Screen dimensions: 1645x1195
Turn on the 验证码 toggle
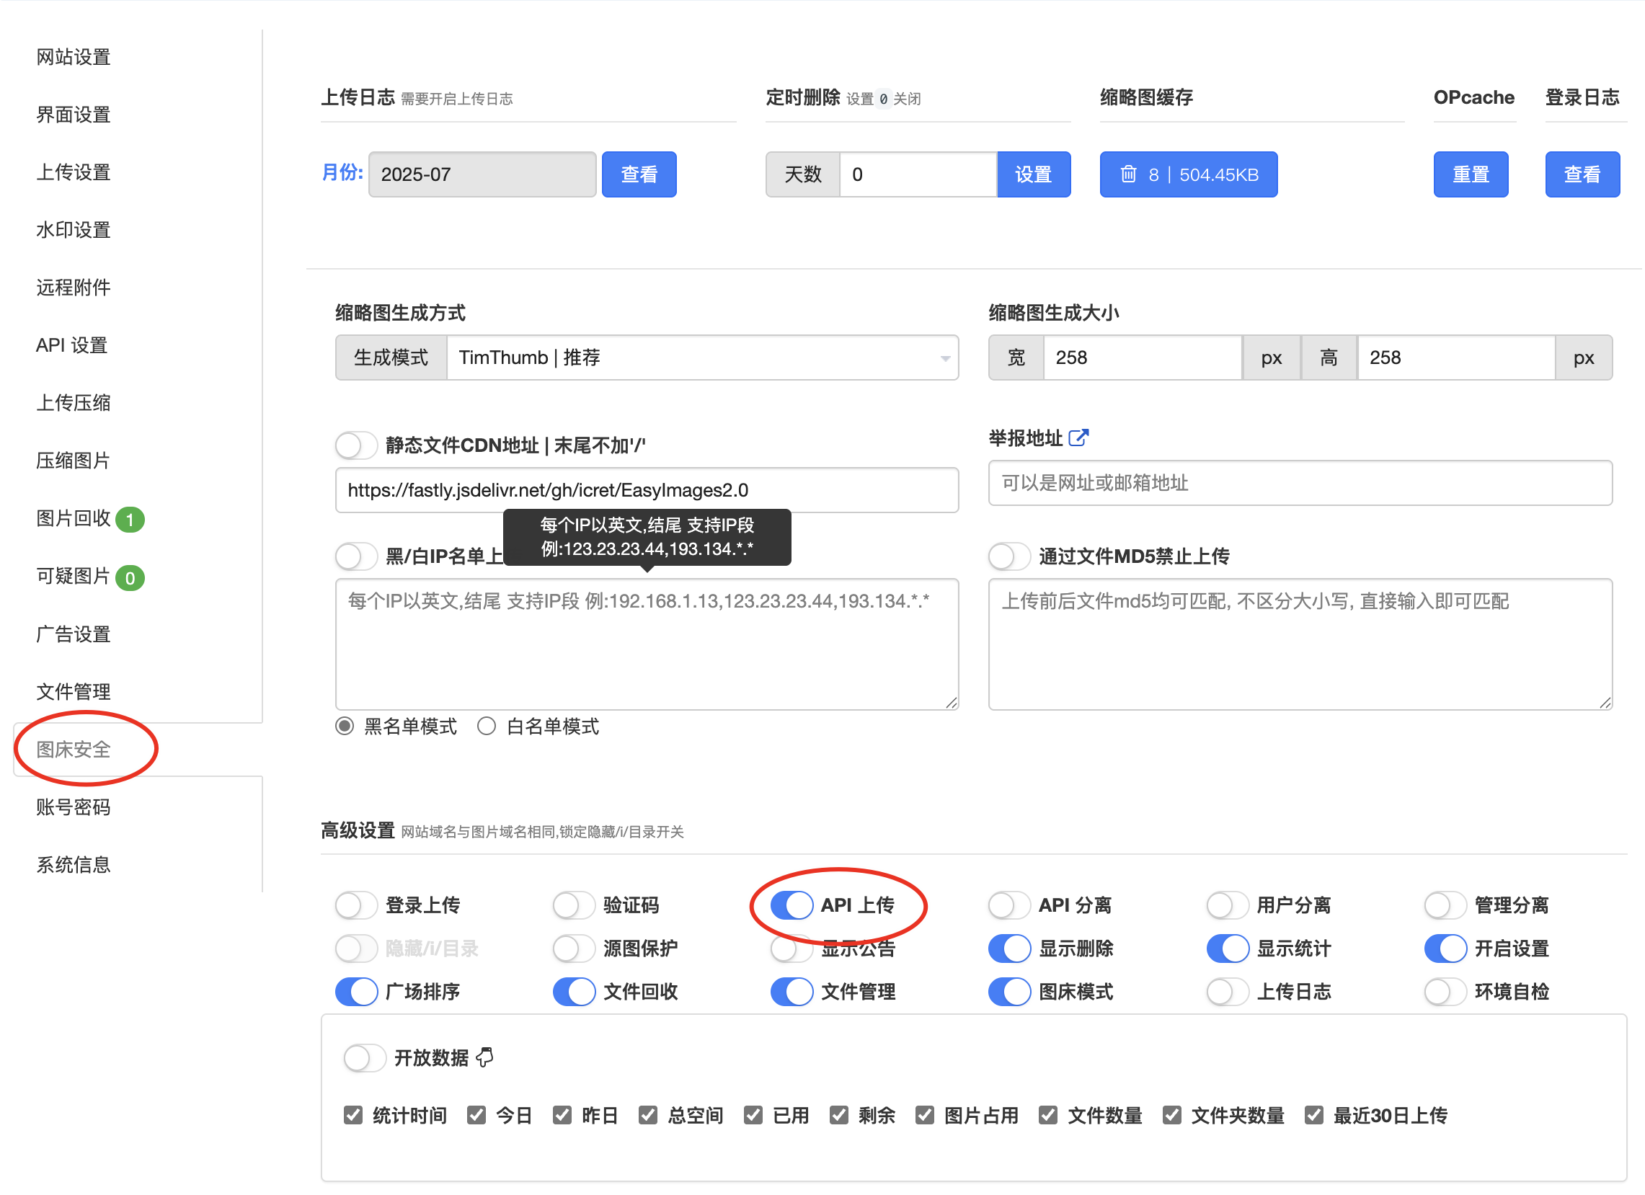(573, 905)
